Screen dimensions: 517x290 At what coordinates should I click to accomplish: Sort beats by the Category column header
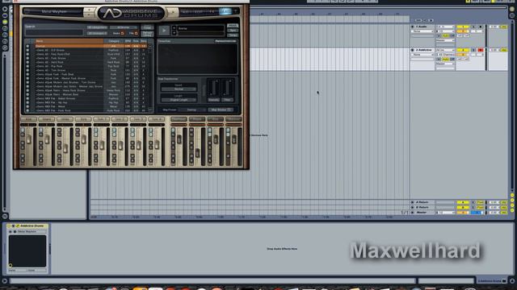[x=114, y=41]
